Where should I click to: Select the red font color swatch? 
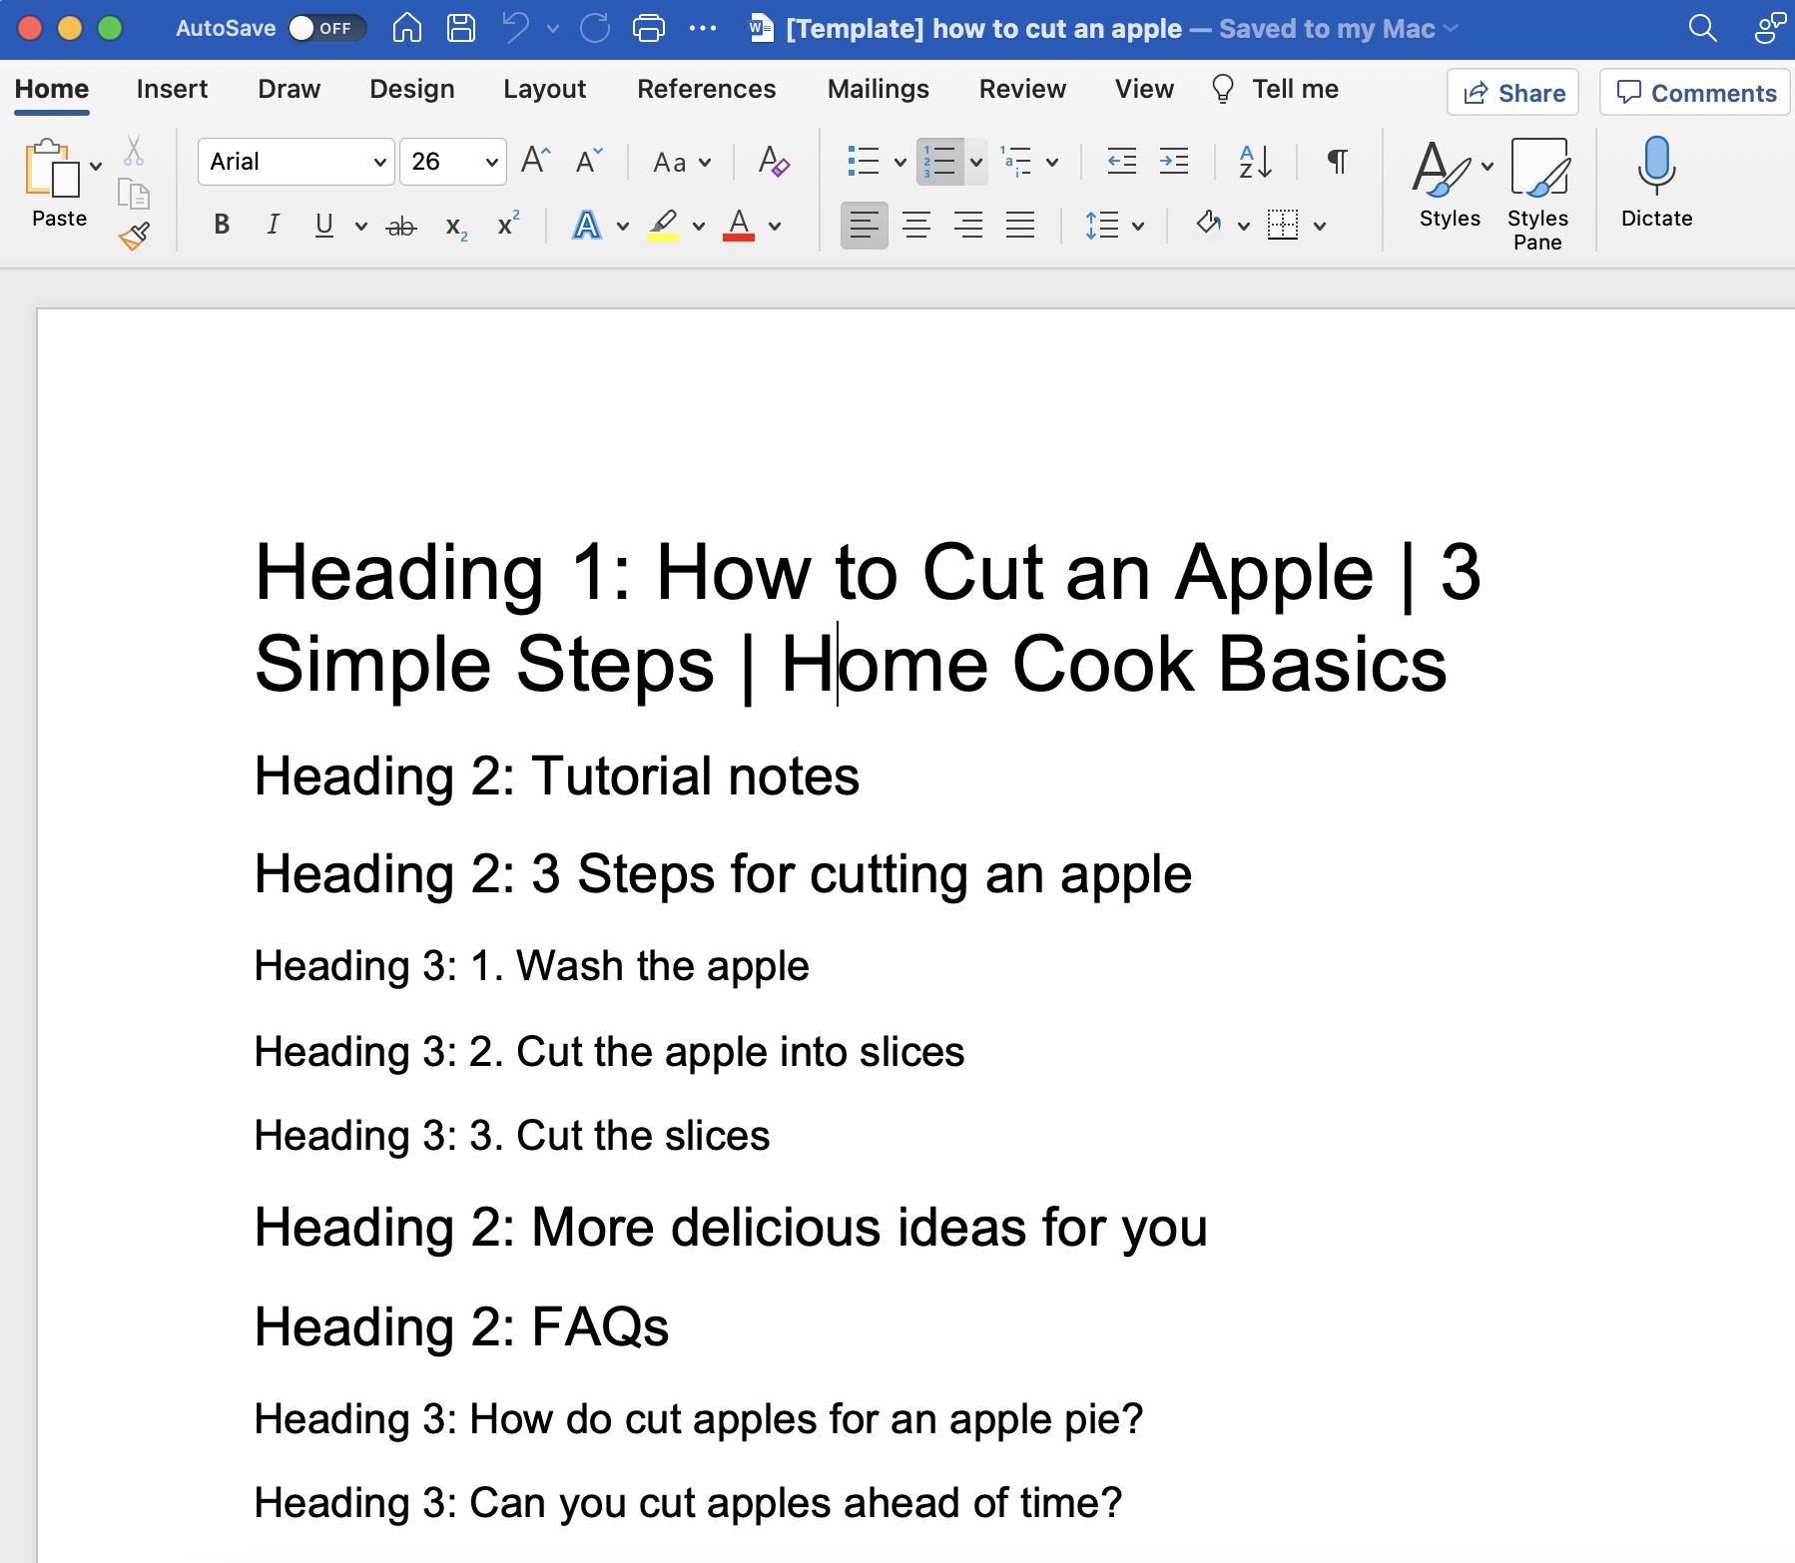pyautogui.click(x=740, y=224)
